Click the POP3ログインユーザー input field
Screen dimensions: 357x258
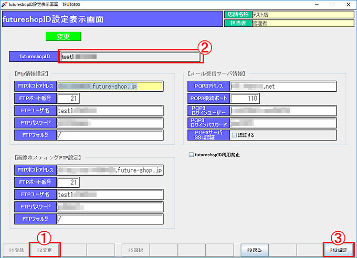(283, 111)
